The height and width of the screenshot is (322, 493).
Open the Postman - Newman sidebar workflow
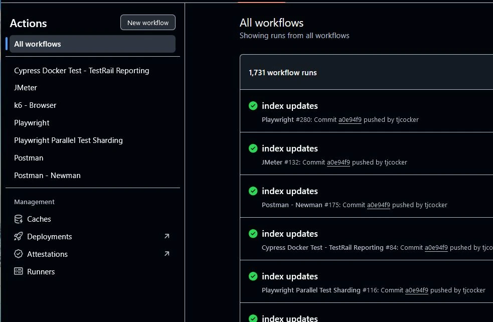click(x=47, y=176)
